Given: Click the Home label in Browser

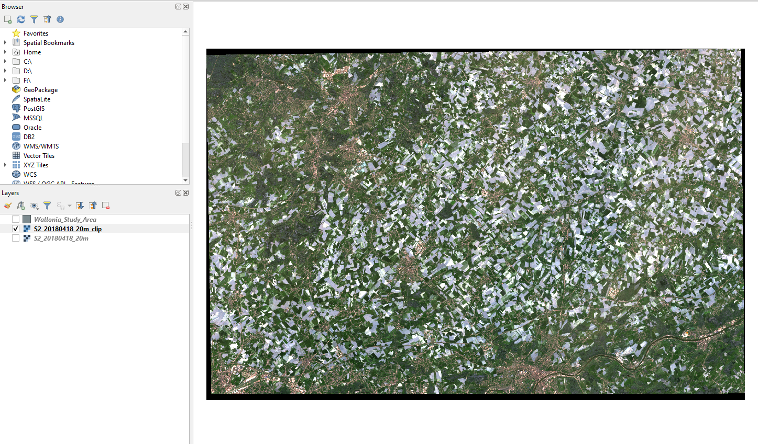Looking at the screenshot, I should (32, 52).
